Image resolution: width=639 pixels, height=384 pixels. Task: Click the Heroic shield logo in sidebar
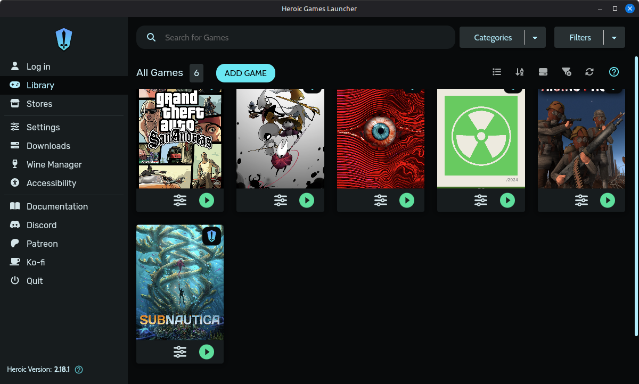(x=64, y=39)
